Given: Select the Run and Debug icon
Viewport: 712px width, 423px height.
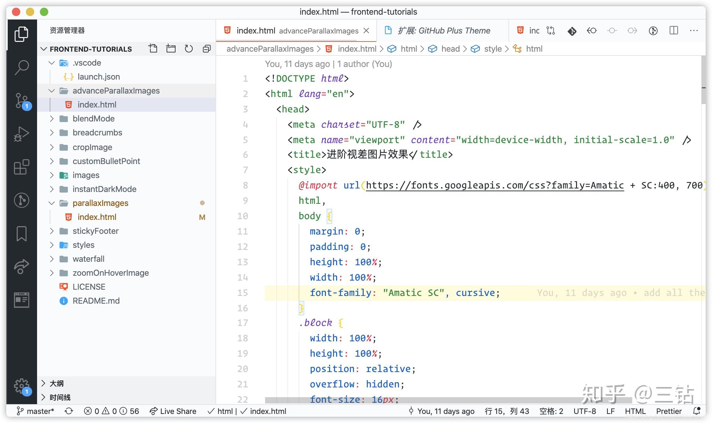Looking at the screenshot, I should pyautogui.click(x=22, y=133).
